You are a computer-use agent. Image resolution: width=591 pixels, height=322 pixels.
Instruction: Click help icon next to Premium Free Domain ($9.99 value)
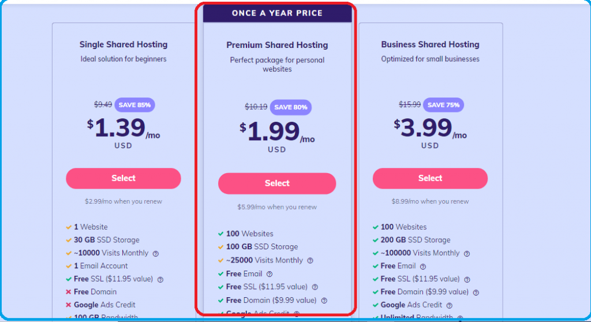tap(324, 301)
